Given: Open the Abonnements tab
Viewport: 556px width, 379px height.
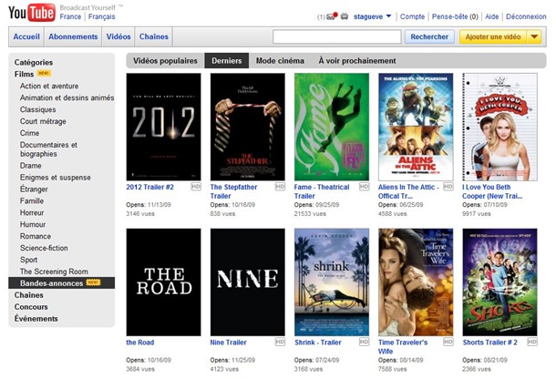Looking at the screenshot, I should pyautogui.click(x=73, y=36).
